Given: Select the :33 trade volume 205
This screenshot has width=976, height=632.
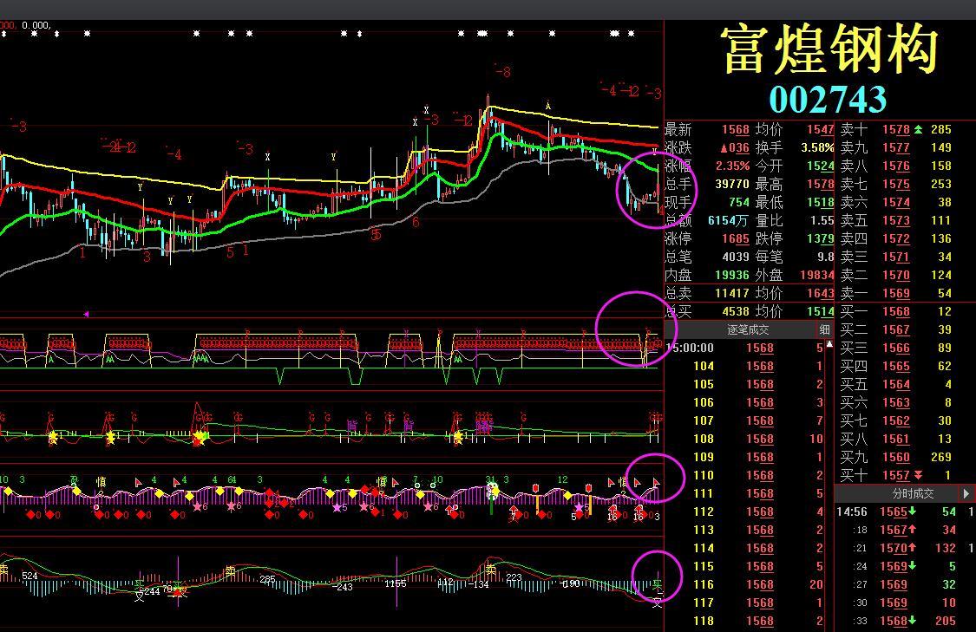Looking at the screenshot, I should (945, 621).
